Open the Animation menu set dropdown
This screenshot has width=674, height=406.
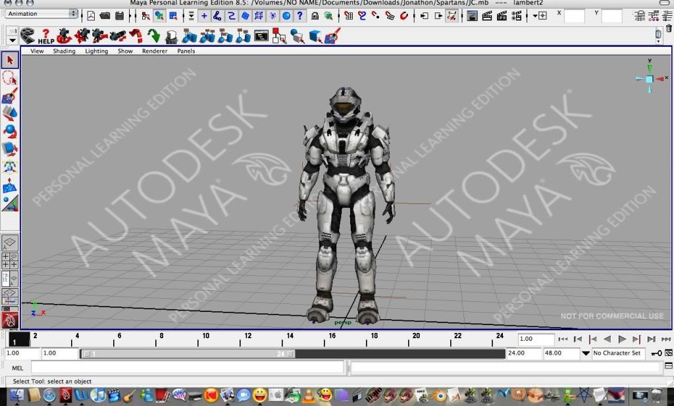point(41,14)
